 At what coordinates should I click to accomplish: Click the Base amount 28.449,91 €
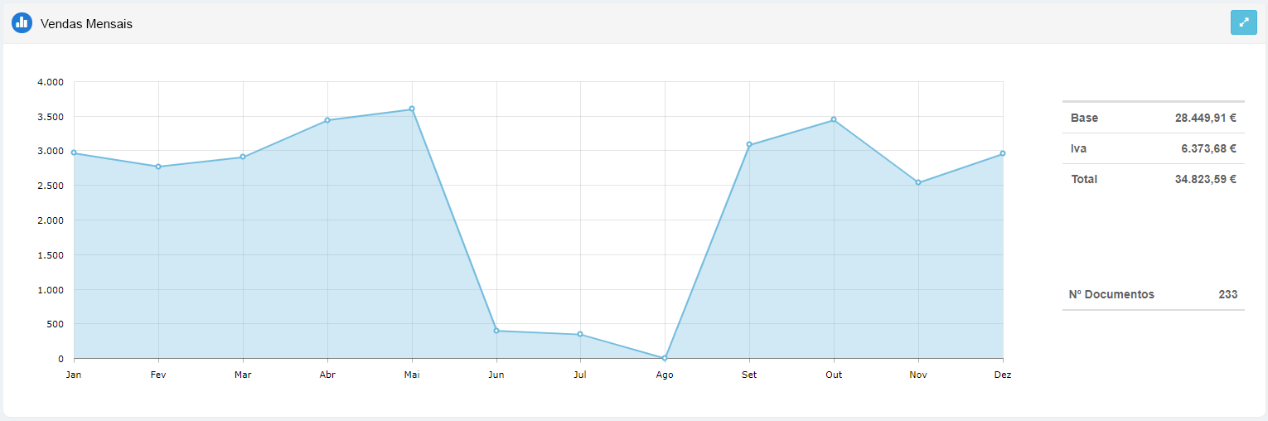(1205, 118)
